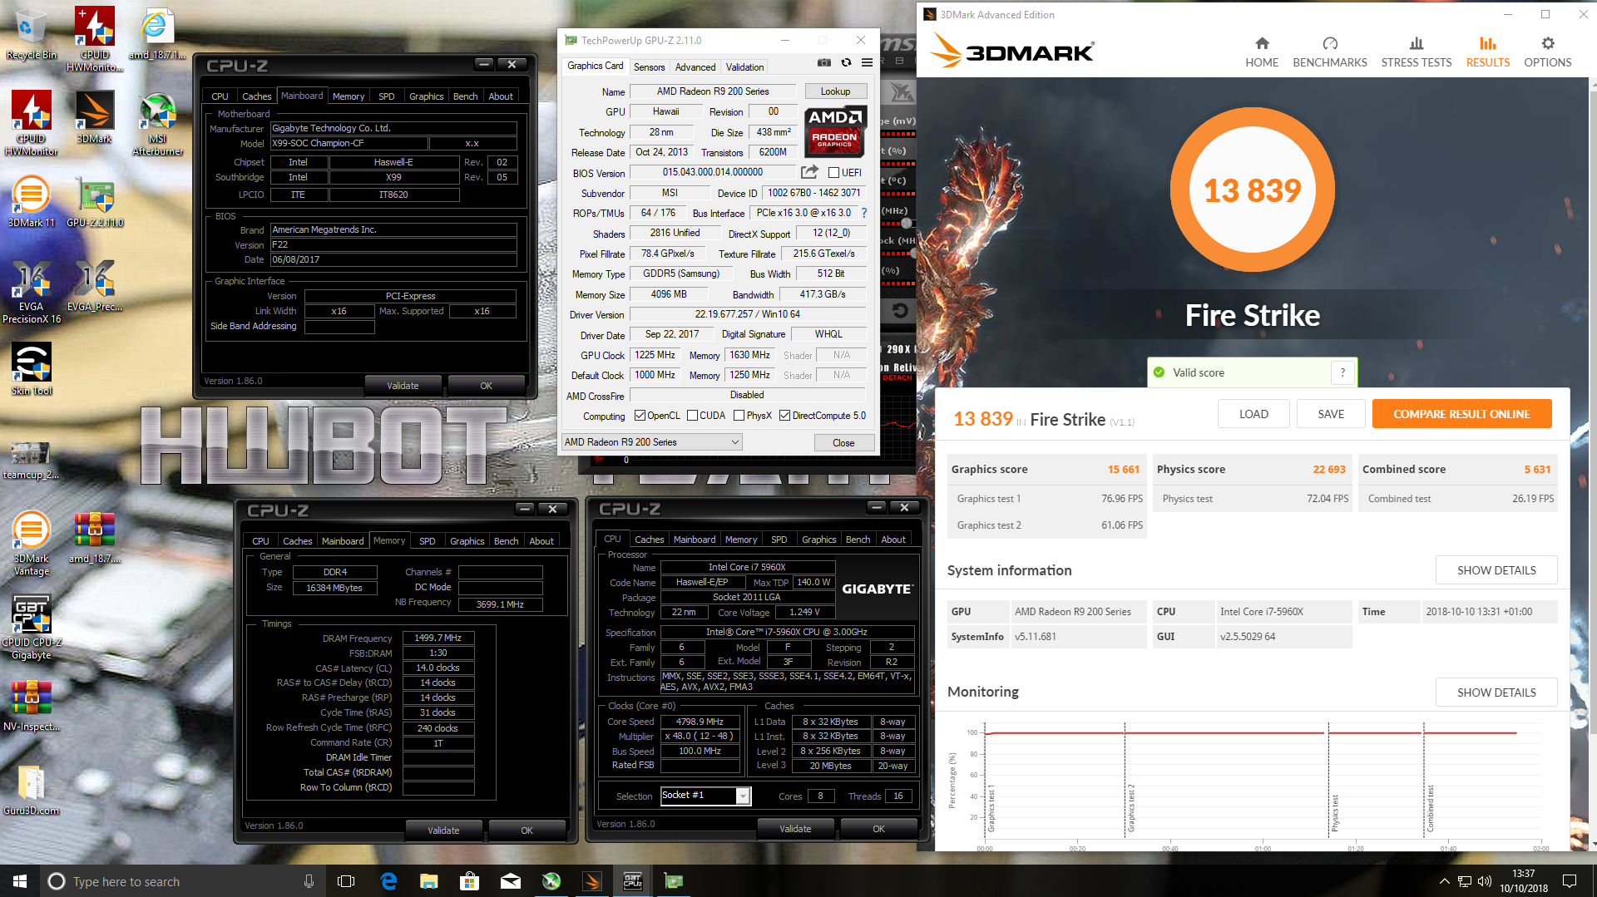
Task: Click the Bus Interface question mark help
Action: 864,213
